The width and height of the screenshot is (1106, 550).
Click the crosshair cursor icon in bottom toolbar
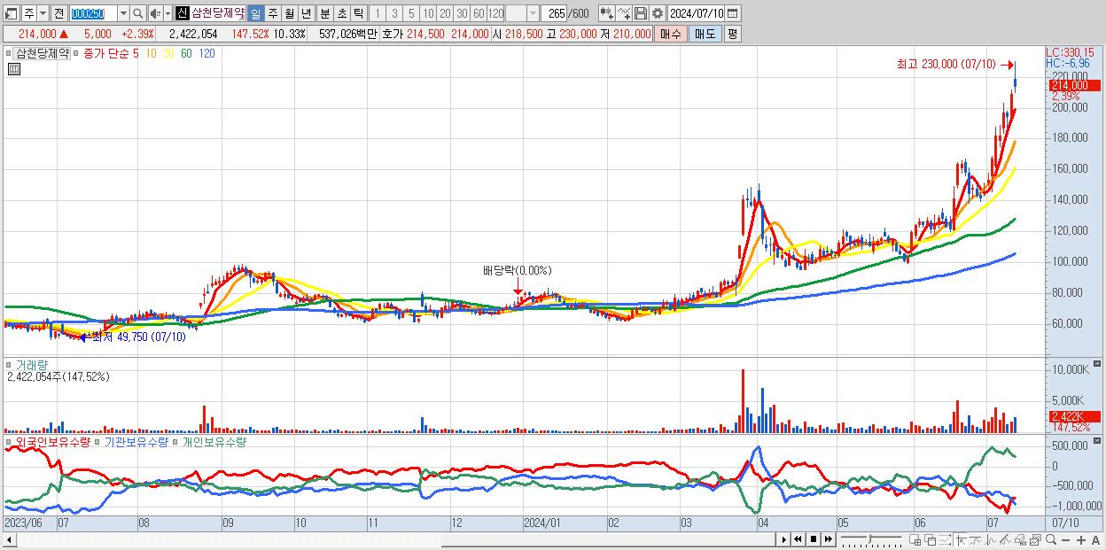click(x=961, y=539)
